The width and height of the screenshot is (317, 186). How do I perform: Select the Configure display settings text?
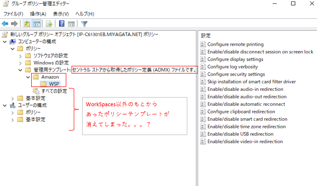(x=235, y=59)
